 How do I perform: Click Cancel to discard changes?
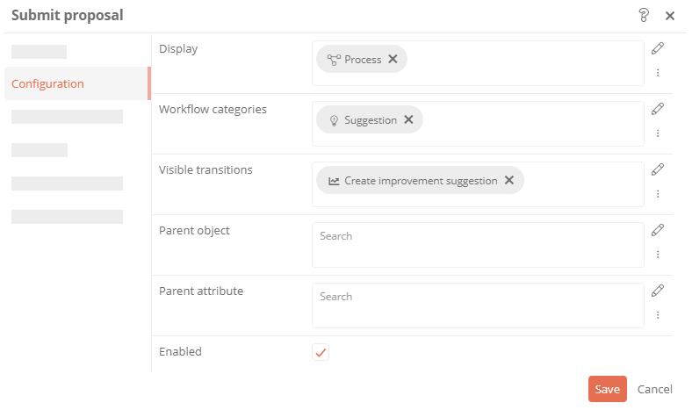click(655, 389)
